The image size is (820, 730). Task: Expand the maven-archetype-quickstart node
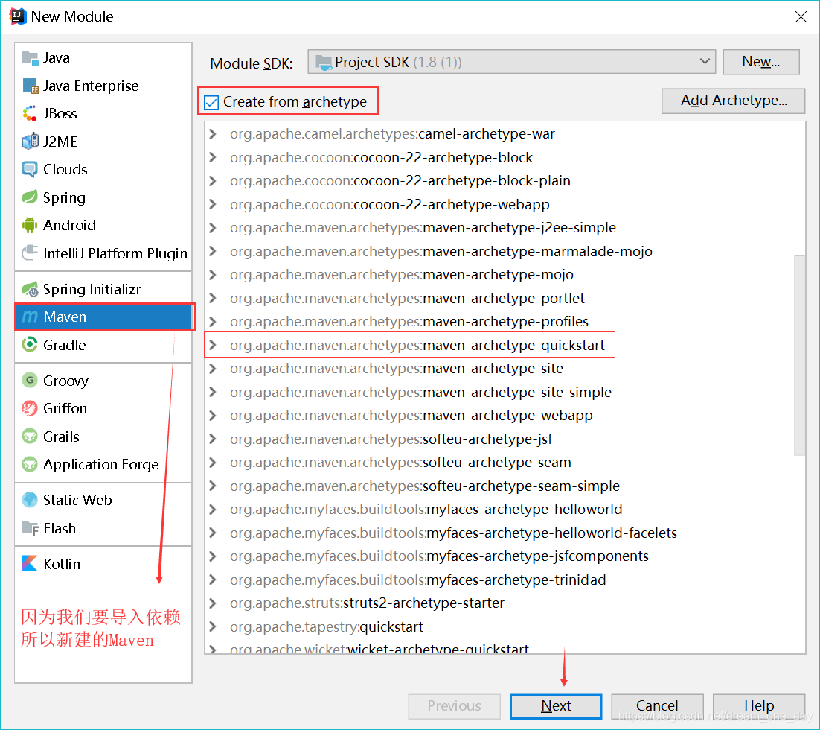tap(212, 345)
